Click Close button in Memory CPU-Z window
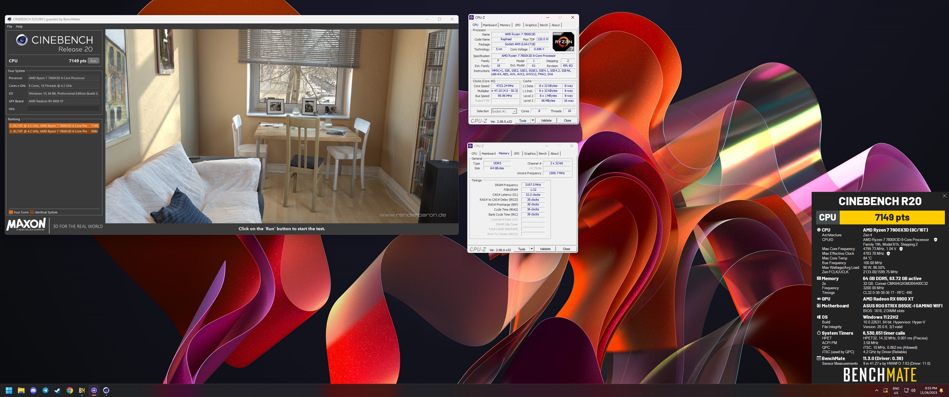Image resolution: width=949 pixels, height=397 pixels. [x=566, y=249]
